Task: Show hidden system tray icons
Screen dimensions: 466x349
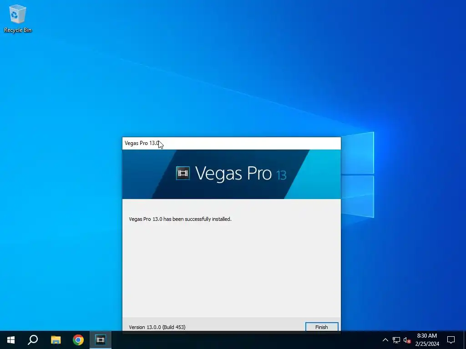Action: pos(385,340)
